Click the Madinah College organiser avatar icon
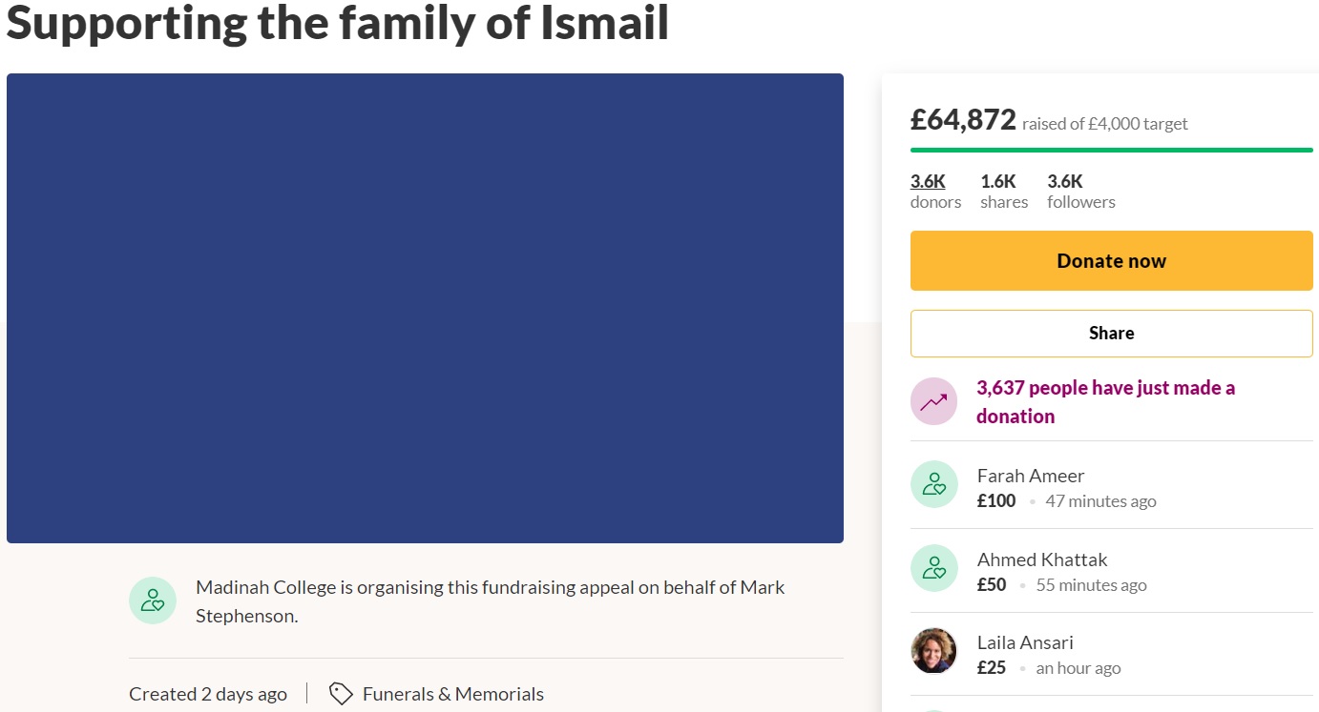This screenshot has height=712, width=1319. (153, 600)
